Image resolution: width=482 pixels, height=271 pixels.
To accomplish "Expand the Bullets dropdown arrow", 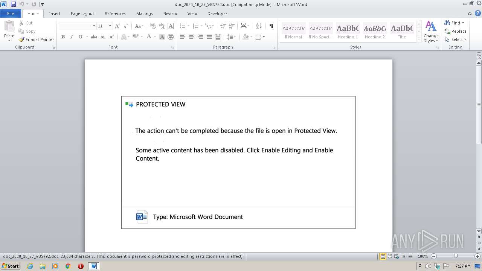I will pos(189,26).
